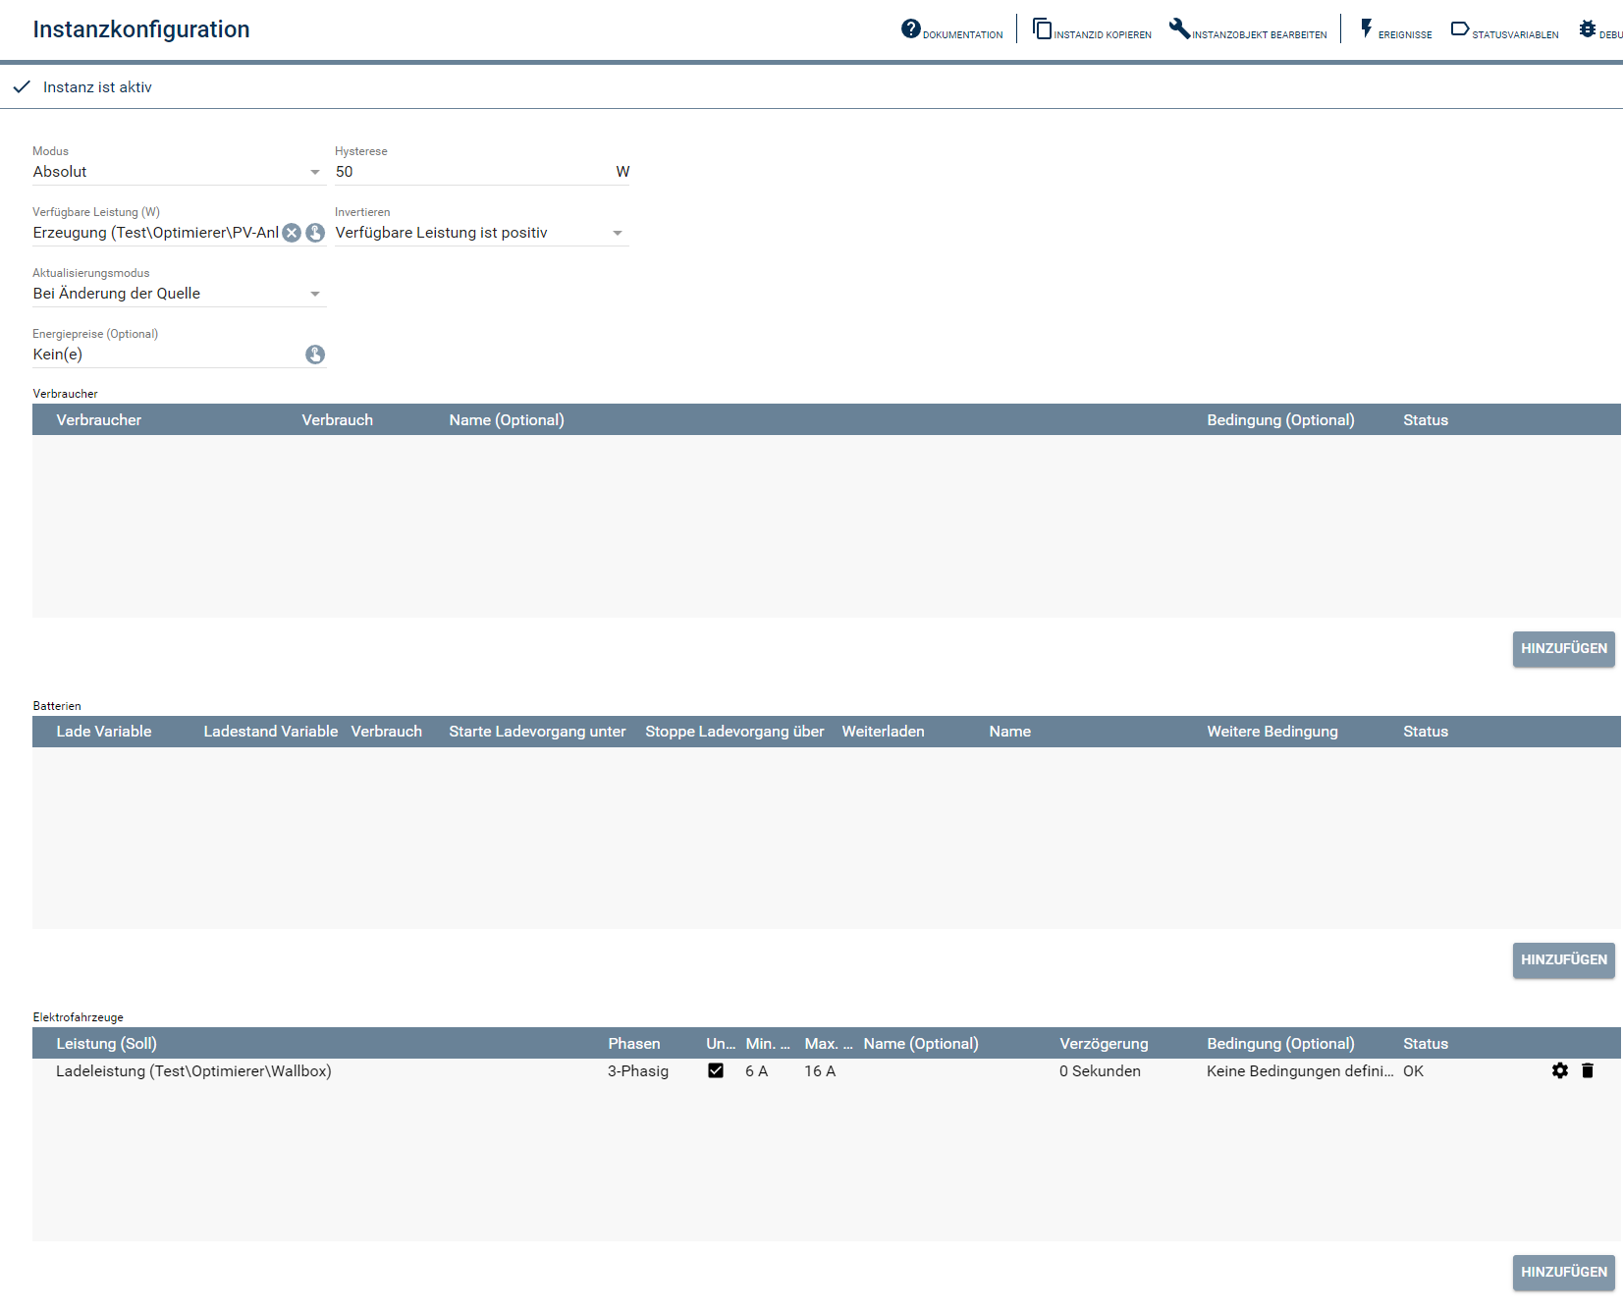Click Hinzufügen under the Verbraucher table
Image resolution: width=1623 pixels, height=1311 pixels.
tap(1563, 649)
